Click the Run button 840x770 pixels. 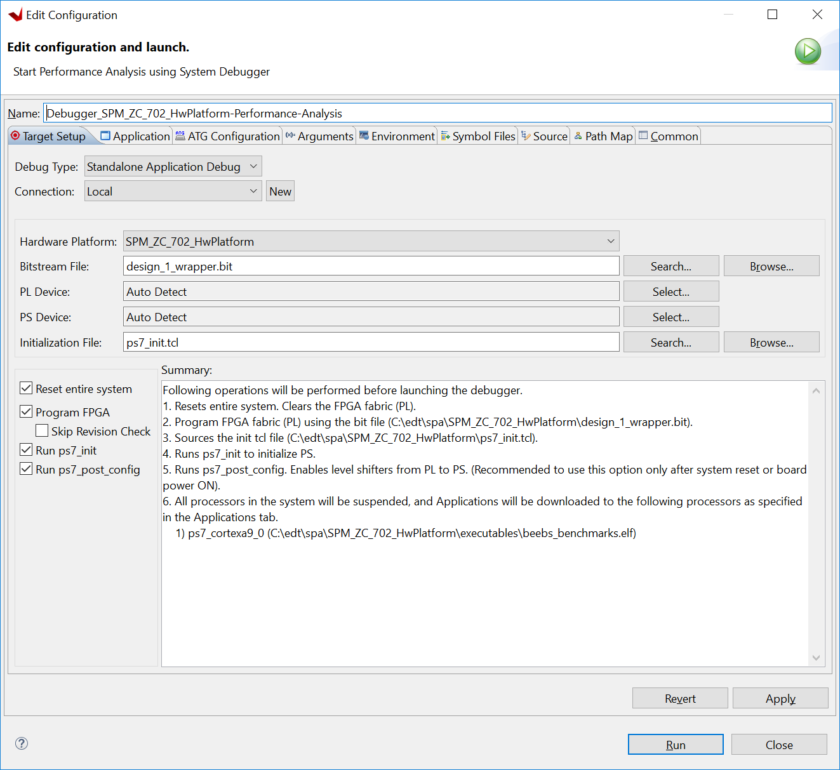[675, 744]
